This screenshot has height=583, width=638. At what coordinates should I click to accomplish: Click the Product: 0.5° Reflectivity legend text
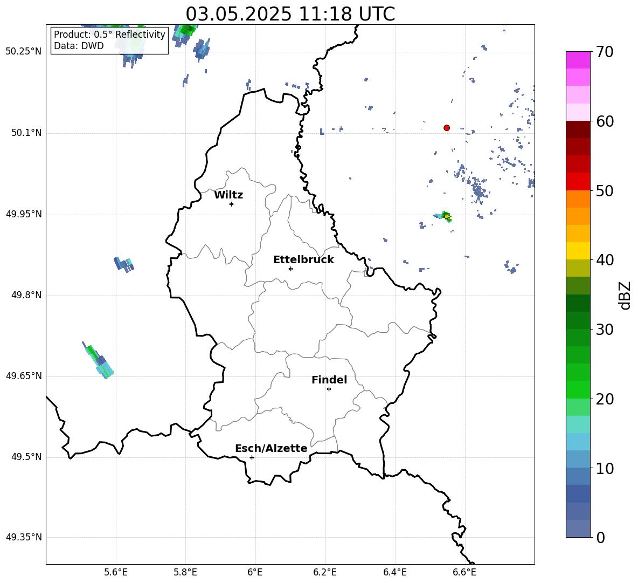click(109, 34)
